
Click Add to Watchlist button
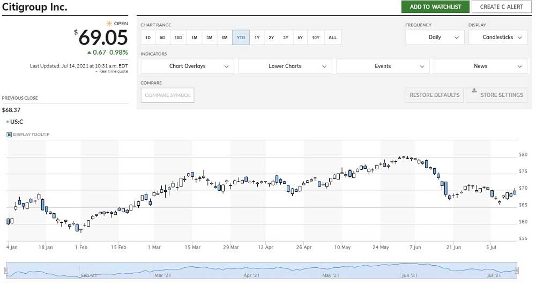pos(435,7)
